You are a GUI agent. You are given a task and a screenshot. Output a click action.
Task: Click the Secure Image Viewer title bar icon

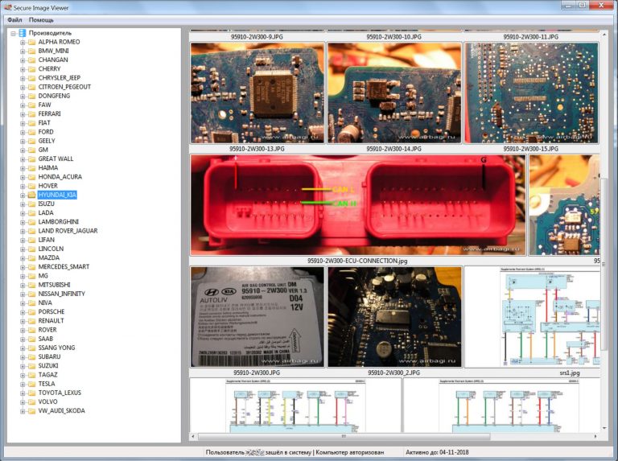pyautogui.click(x=8, y=6)
